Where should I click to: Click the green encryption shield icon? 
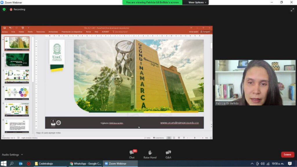pyautogui.click(x=4, y=9)
